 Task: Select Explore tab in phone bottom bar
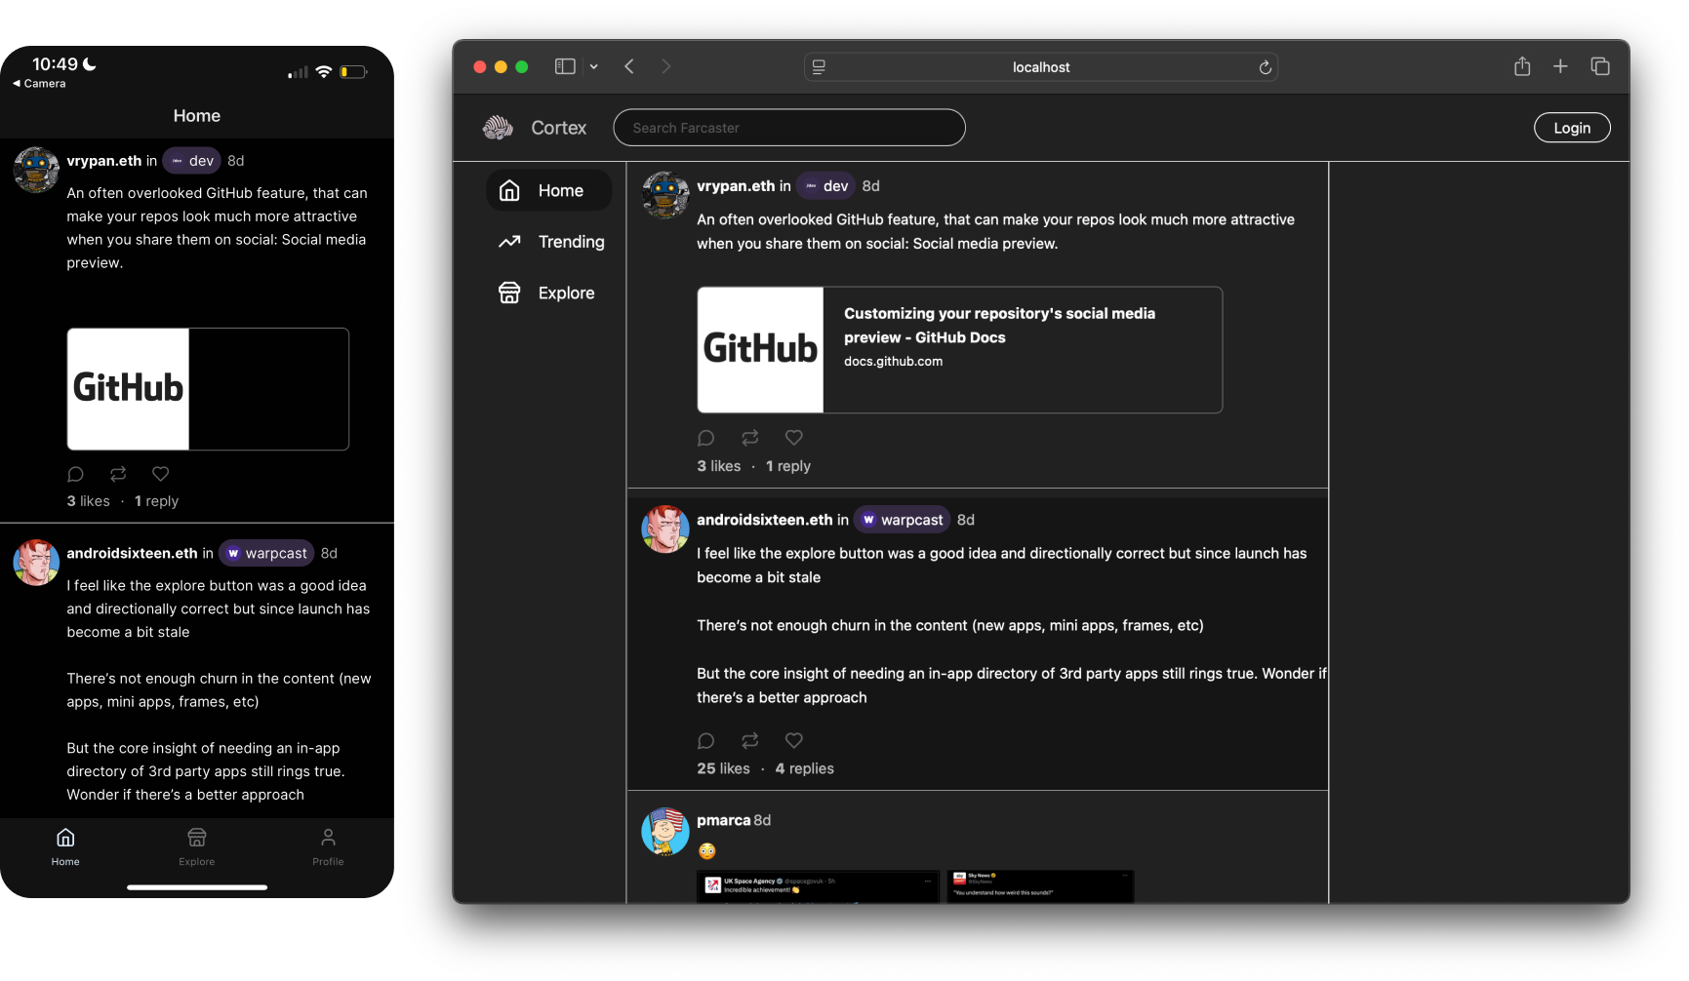197,847
